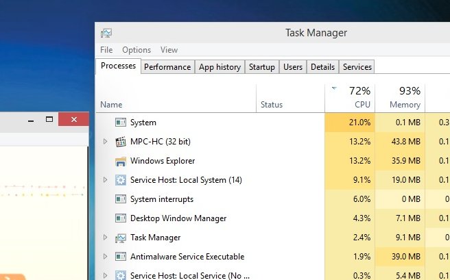Click the Windows Explorer folder icon
450x280 pixels.
click(121, 161)
